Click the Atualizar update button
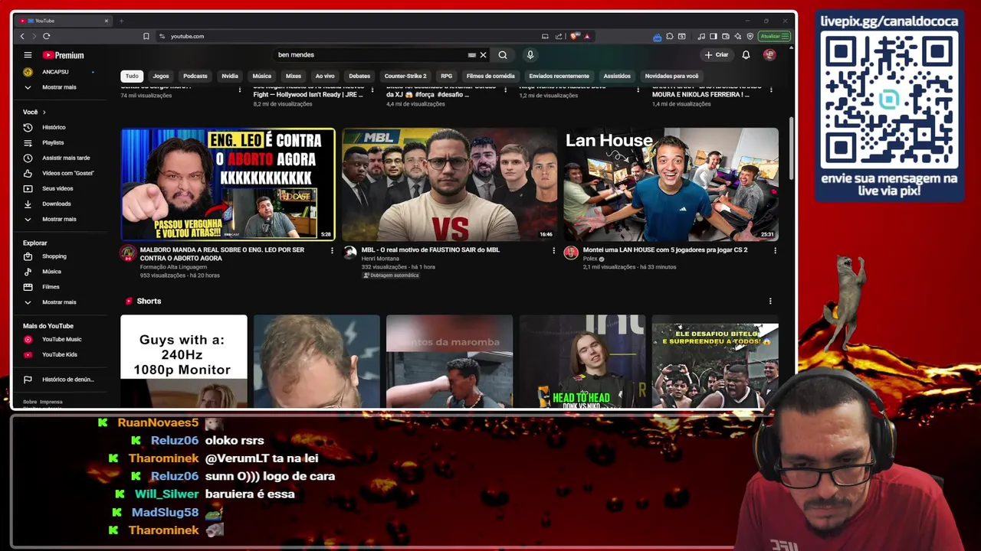This screenshot has width=981, height=551. pyautogui.click(x=773, y=36)
